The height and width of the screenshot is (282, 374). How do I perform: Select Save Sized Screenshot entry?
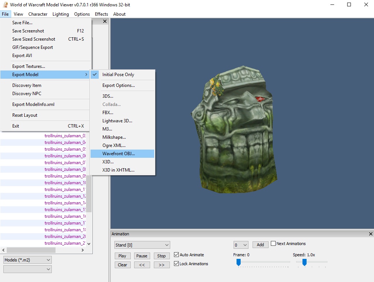pyautogui.click(x=45, y=39)
